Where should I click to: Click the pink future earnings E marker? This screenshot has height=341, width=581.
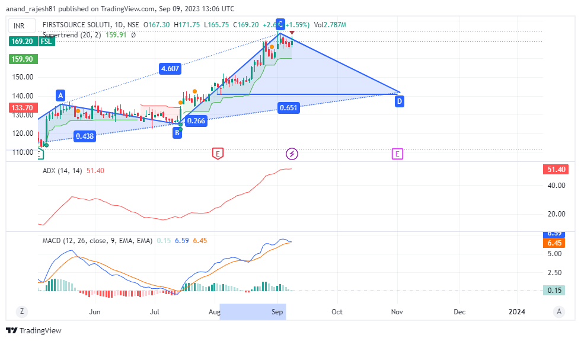(397, 154)
